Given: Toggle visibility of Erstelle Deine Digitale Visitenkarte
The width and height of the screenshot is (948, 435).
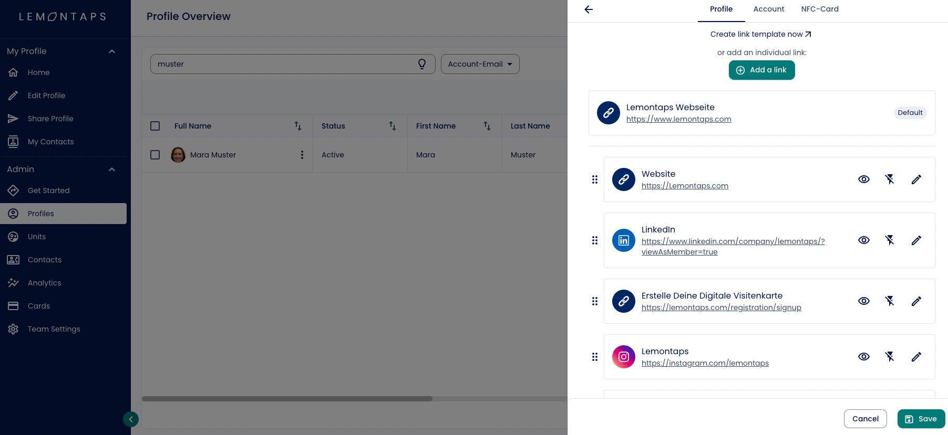Looking at the screenshot, I should click(x=864, y=301).
